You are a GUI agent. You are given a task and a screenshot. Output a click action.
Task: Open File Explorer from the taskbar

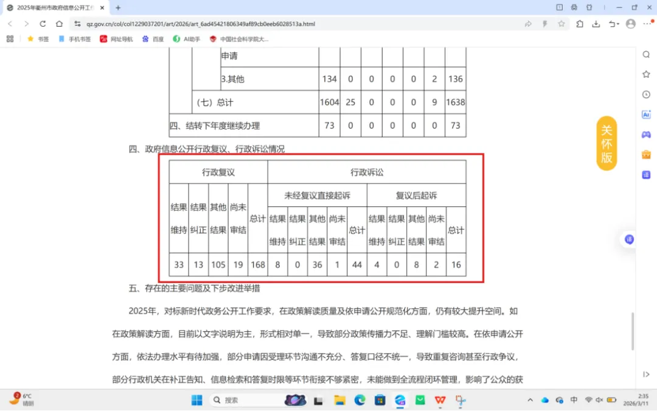pos(339,400)
